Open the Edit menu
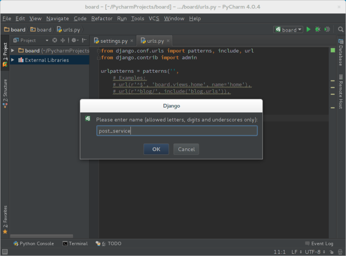 coord(20,18)
